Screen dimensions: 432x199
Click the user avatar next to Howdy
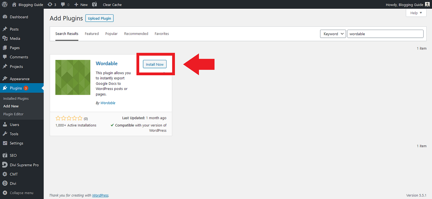pyautogui.click(x=427, y=4)
